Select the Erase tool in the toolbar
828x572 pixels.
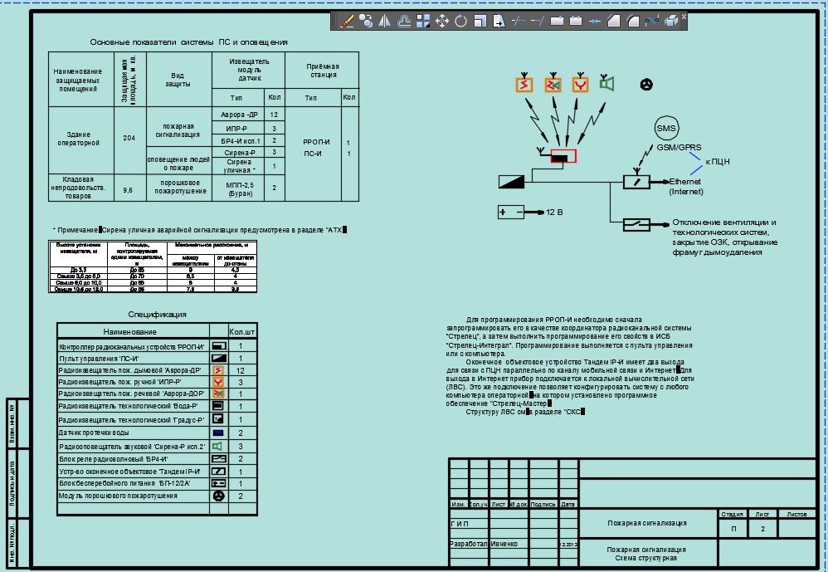pyautogui.click(x=347, y=22)
